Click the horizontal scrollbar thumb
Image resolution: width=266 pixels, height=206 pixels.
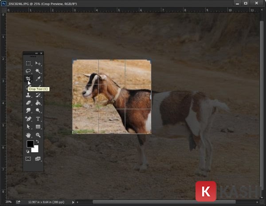(x=164, y=202)
